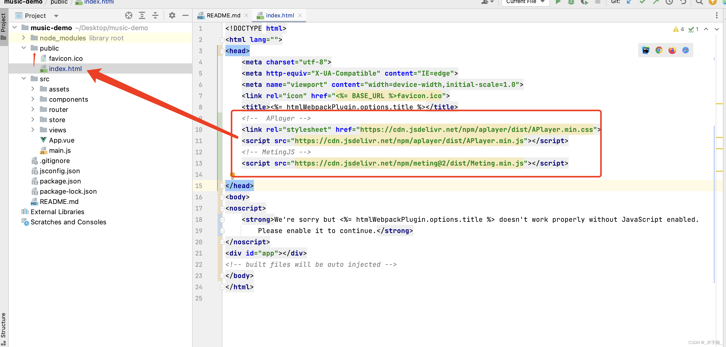Click Git update project arrow icon
726x347 pixels.
coord(629,2)
